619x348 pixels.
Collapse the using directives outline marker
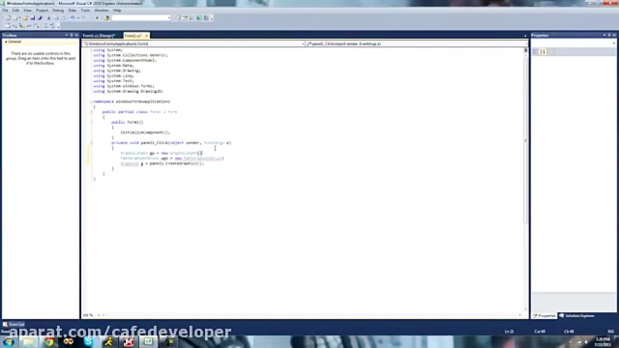click(91, 50)
